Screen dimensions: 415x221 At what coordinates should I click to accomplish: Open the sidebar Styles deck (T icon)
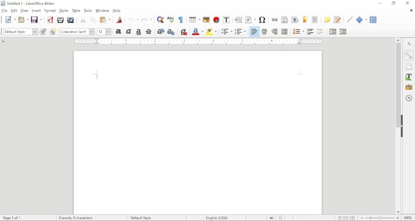[409, 77]
